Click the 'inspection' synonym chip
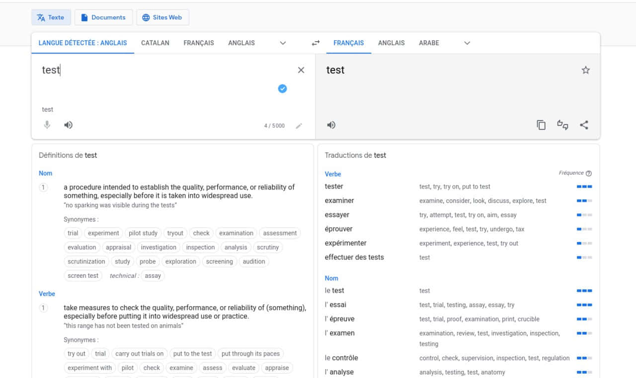This screenshot has height=378, width=636. (200, 248)
